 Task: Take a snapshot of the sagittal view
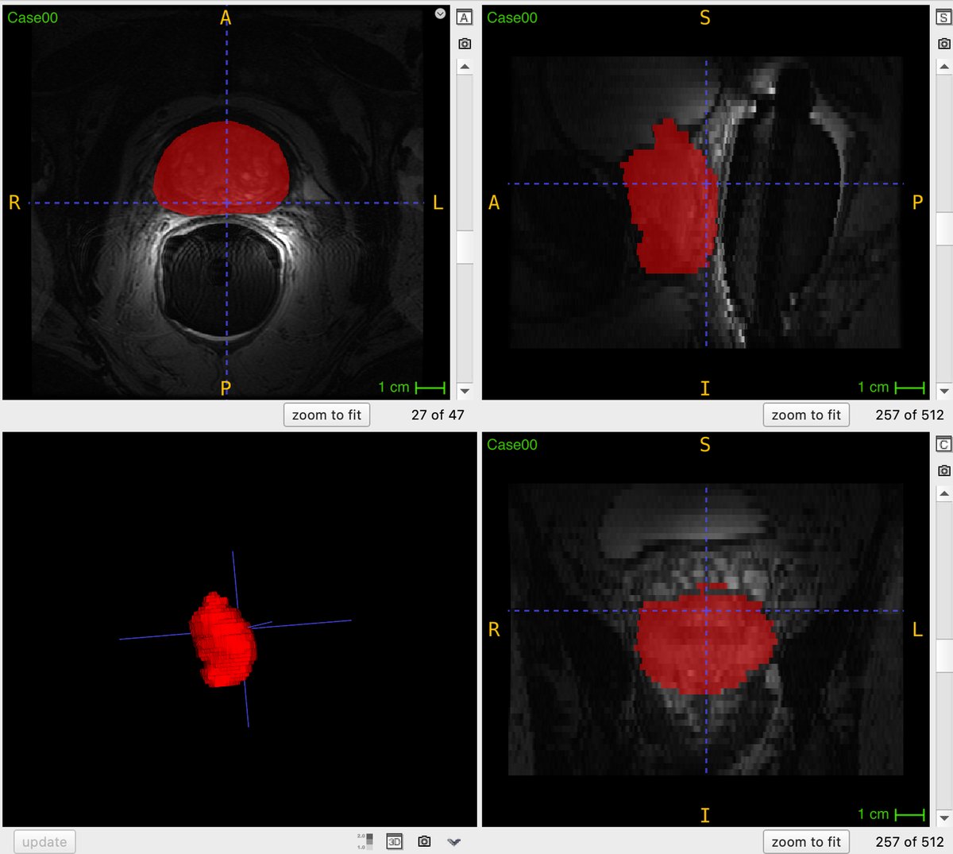pos(943,44)
